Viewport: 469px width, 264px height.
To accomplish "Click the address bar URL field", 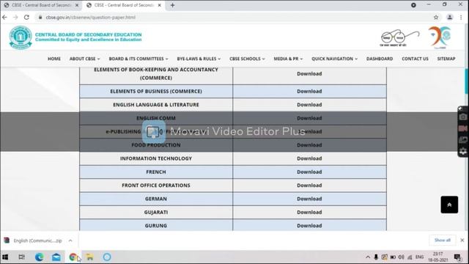I will point(233,18).
